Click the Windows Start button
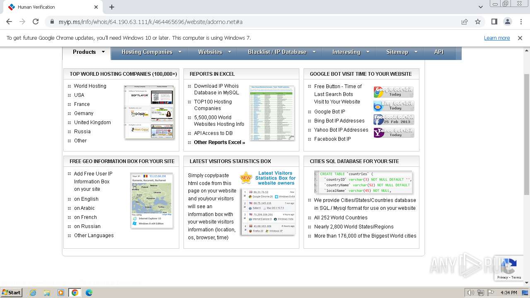The image size is (530, 298). click(11, 293)
